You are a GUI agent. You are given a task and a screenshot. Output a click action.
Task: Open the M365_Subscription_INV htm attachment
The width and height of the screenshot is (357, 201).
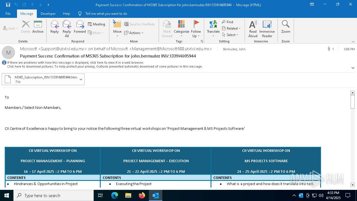coord(40,79)
